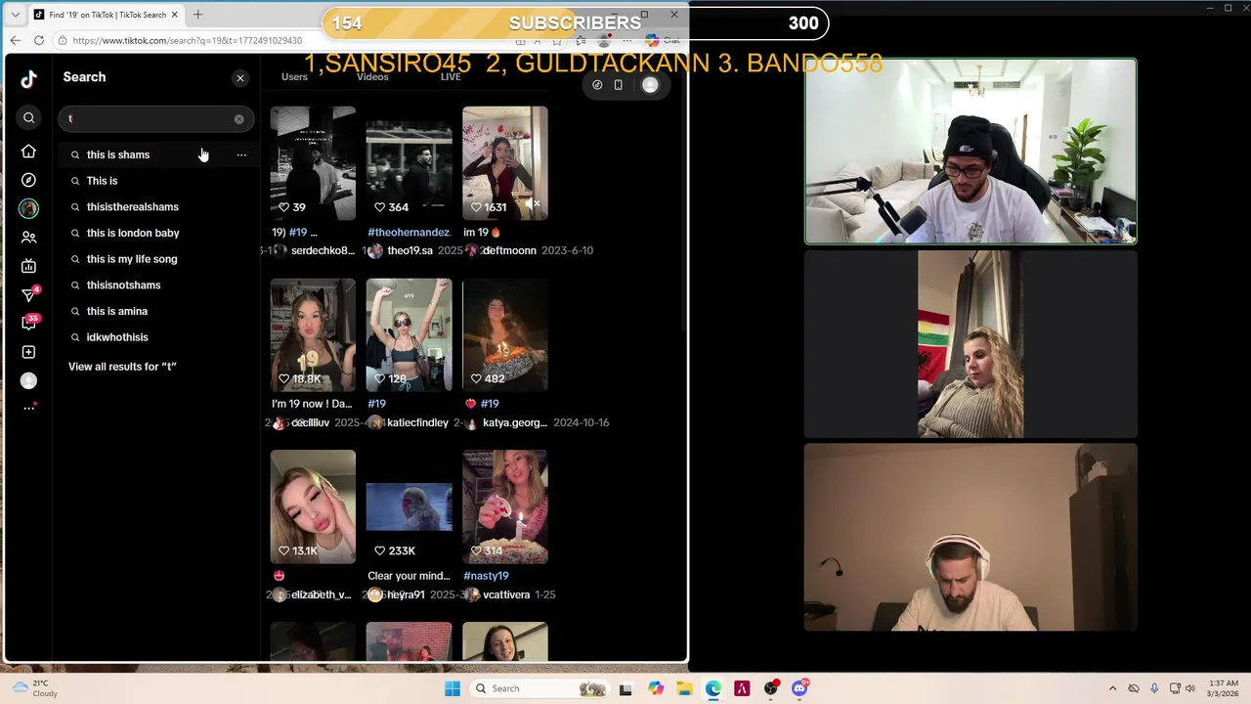Go to TikTok Home via house icon
Image resolution: width=1251 pixels, height=704 pixels.
click(28, 152)
